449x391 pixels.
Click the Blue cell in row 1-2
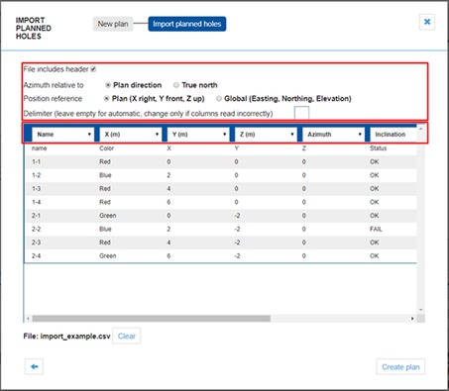pyautogui.click(x=105, y=175)
